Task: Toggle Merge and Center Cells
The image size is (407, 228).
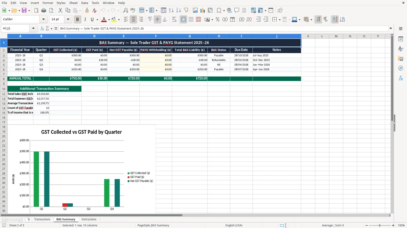Action: coord(183,19)
